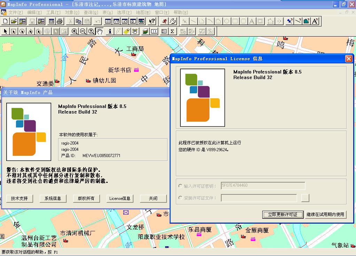This screenshot has width=356, height=256.
Task: Choose the Polygon Select tool
Action: point(30,31)
